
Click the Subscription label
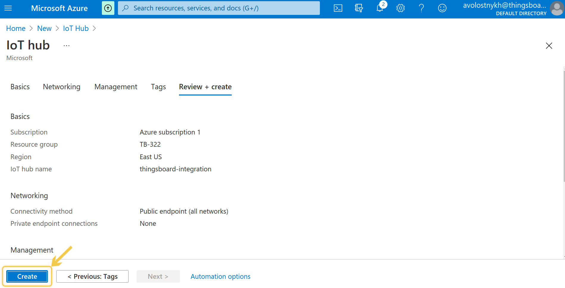tap(29, 132)
